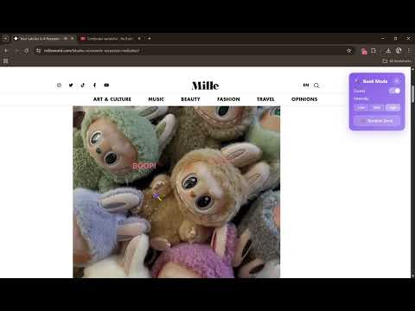This screenshot has height=311, width=415.
Task: Close the first Mille article tab
Action: pos(73,38)
